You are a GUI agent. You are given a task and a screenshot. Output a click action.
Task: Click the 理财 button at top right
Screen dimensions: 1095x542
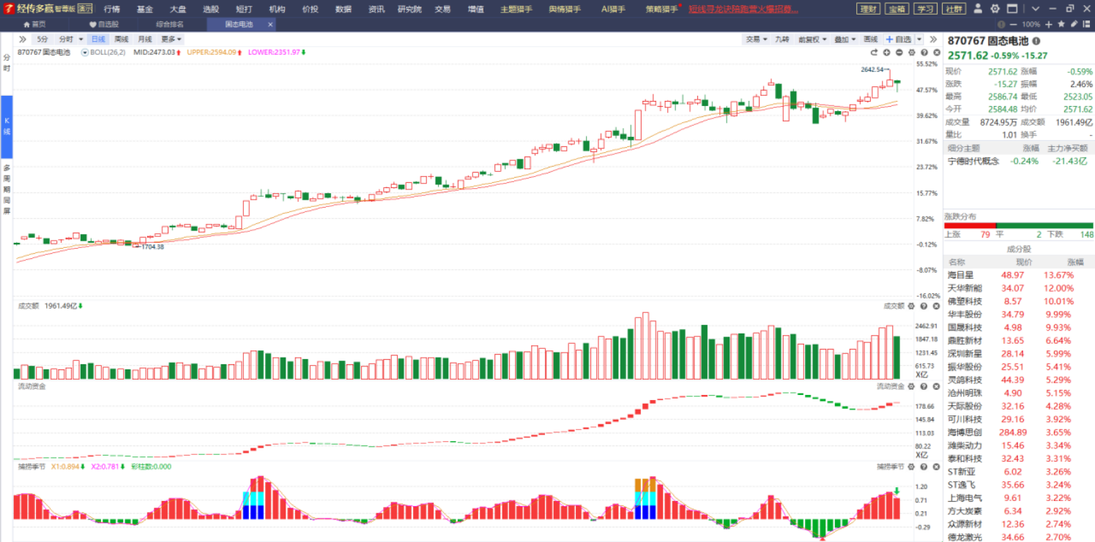coord(868,10)
